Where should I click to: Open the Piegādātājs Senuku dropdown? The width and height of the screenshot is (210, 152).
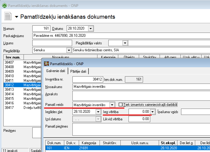[69, 50]
